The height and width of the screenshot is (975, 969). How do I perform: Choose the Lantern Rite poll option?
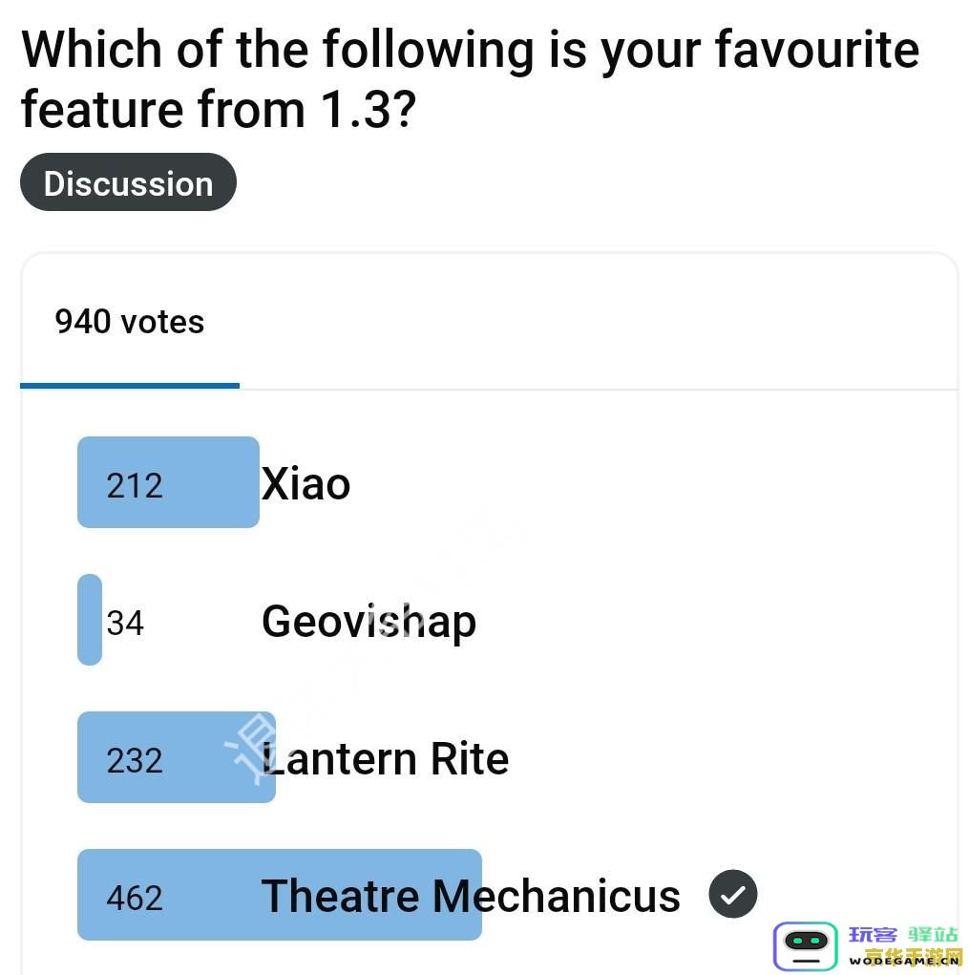(386, 758)
